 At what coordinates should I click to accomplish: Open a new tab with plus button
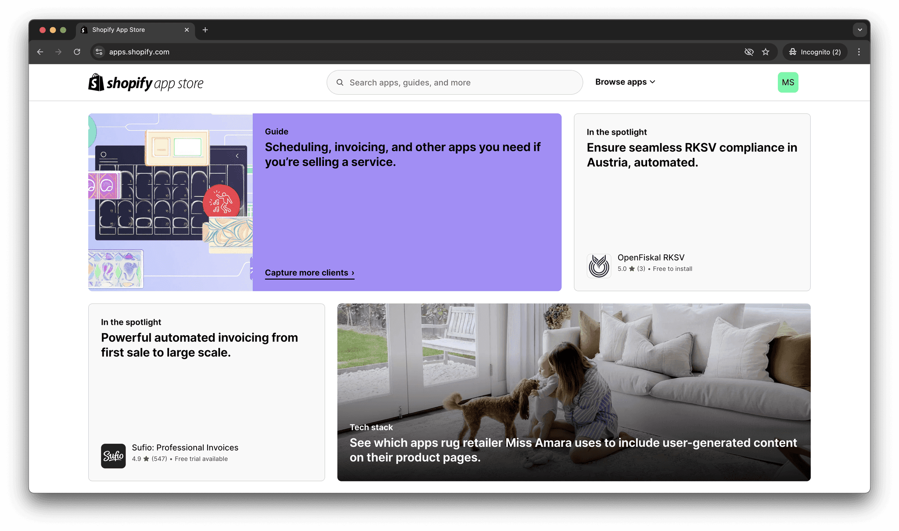205,30
